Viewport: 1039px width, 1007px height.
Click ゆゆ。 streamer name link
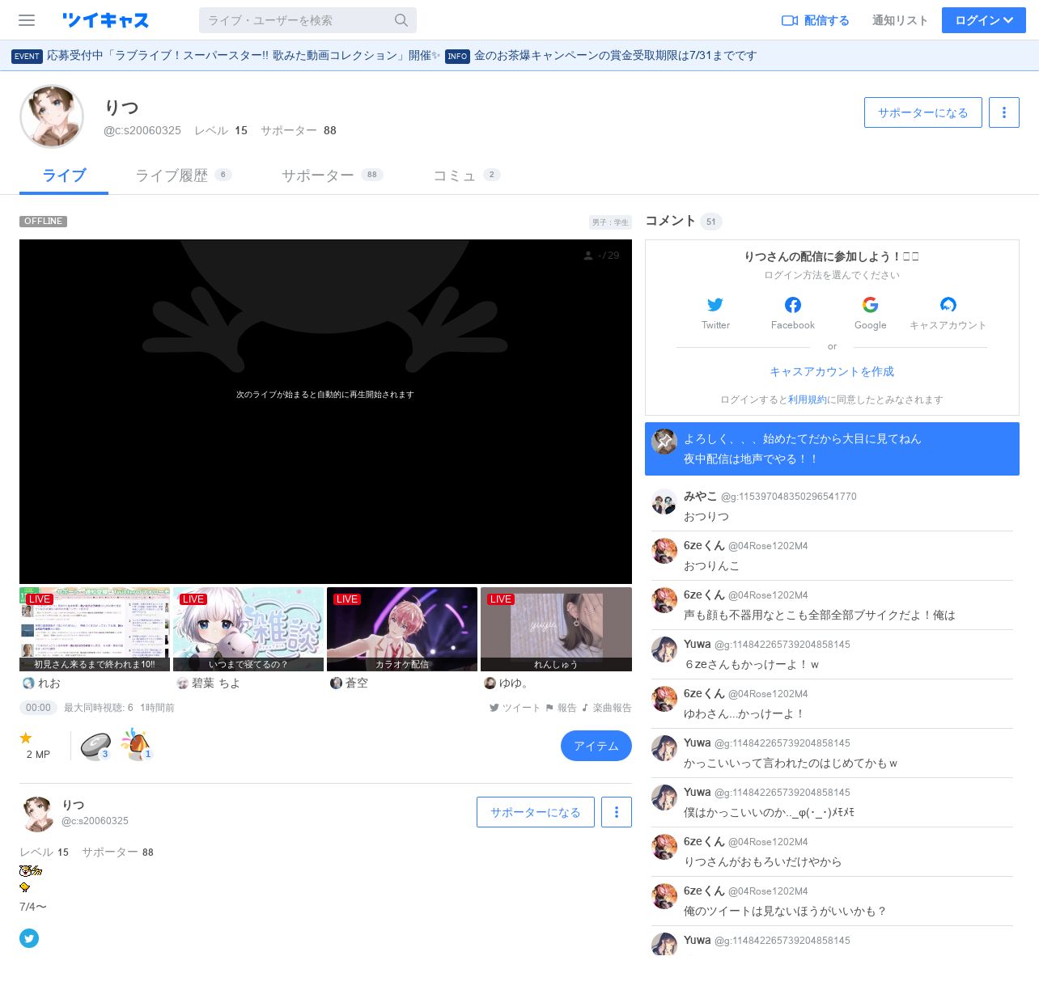coord(514,683)
